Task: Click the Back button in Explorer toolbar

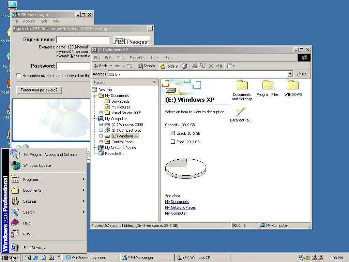Action: coord(101,66)
